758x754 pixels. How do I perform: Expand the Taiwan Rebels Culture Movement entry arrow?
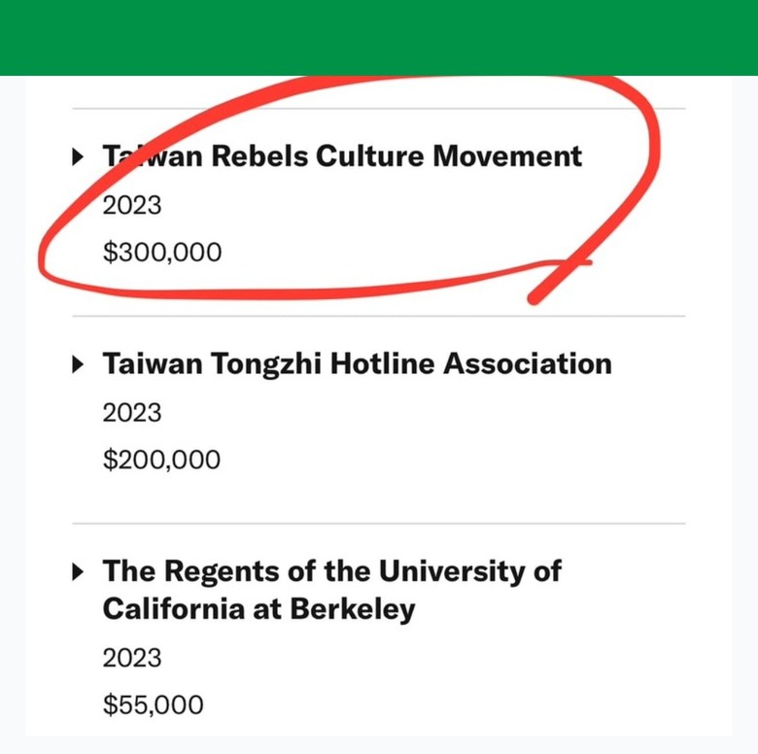(78, 156)
